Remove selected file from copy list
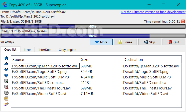 pyautogui.click(x=6, y=87)
